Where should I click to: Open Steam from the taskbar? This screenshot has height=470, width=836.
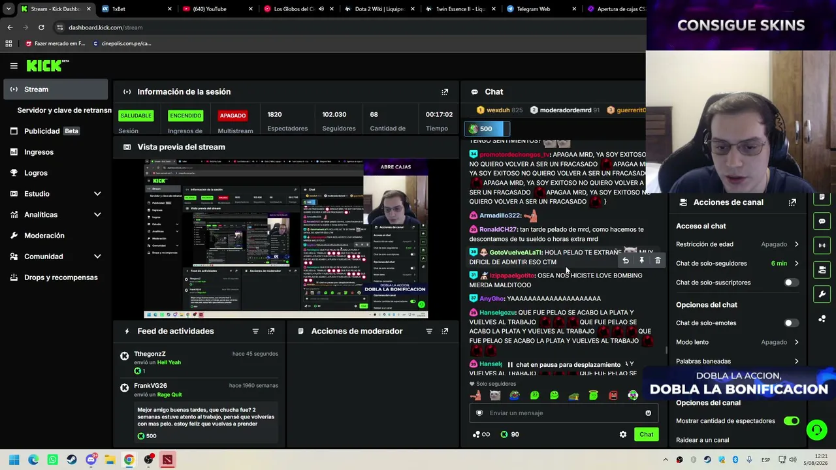[x=72, y=460]
